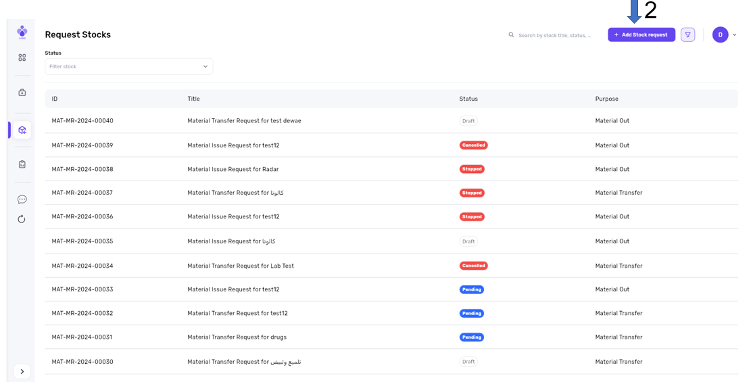Viewport: 751px width, 382px height.
Task: Click the D user avatar
Action: [720, 34]
